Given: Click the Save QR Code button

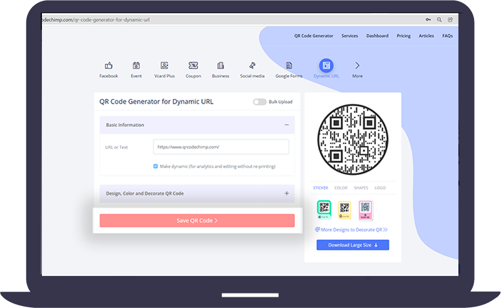Looking at the screenshot, I should pos(197,221).
